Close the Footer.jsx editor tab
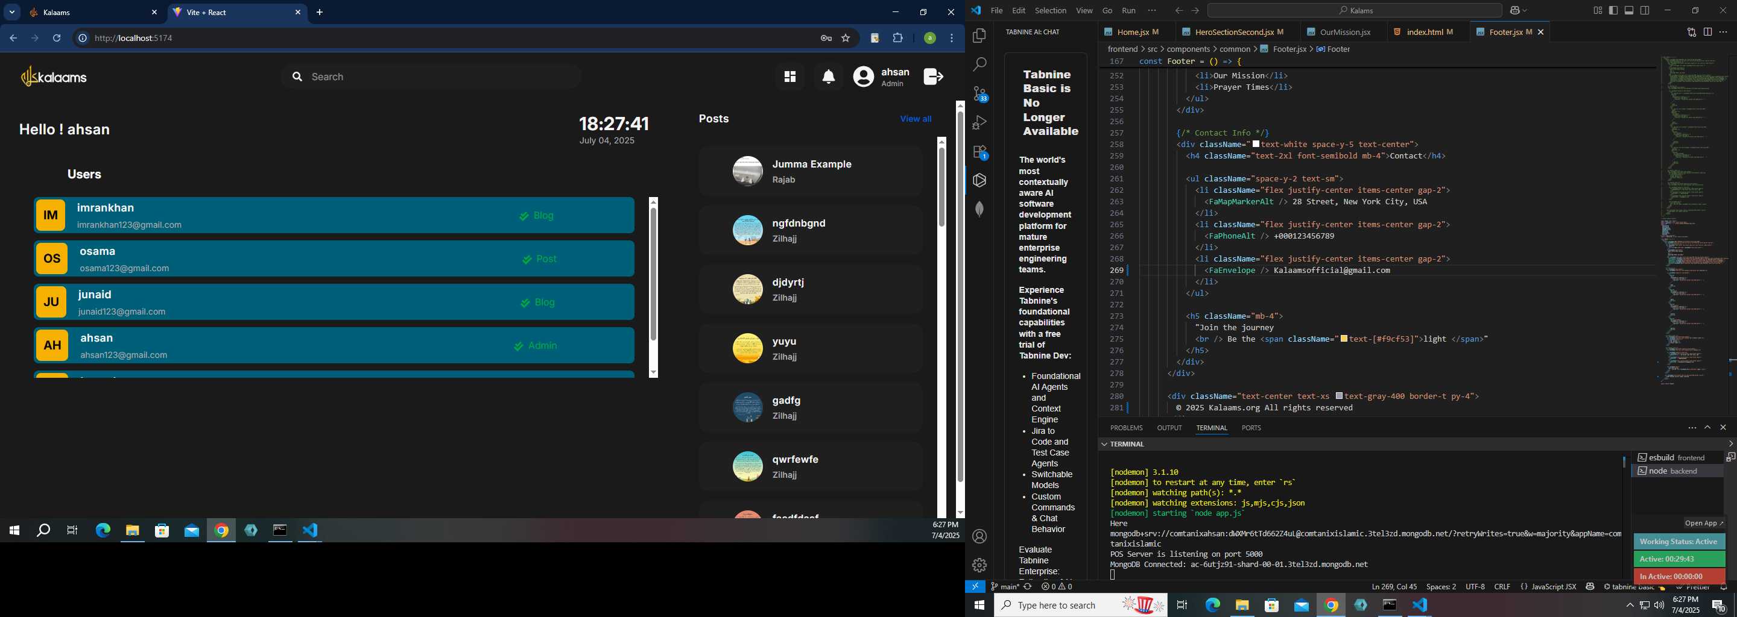 coord(1540,33)
